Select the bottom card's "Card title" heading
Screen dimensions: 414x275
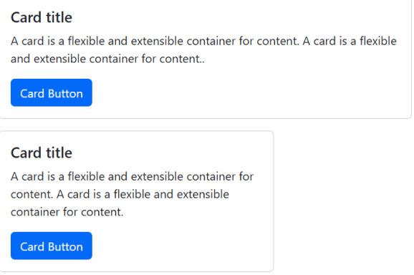tap(42, 153)
